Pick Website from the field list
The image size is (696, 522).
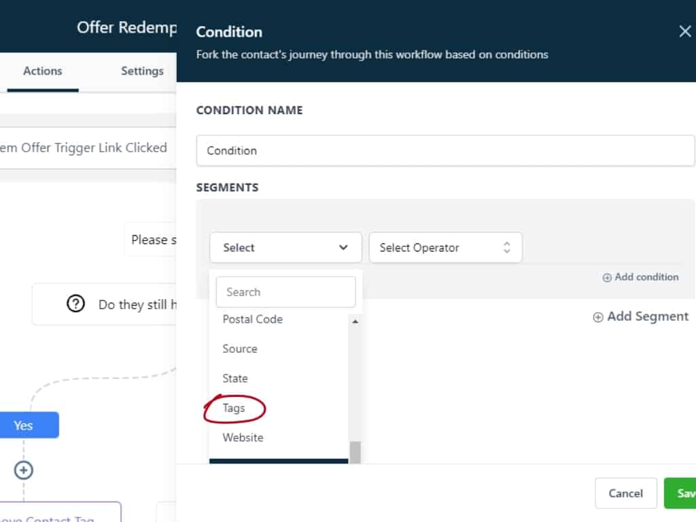pyautogui.click(x=243, y=437)
